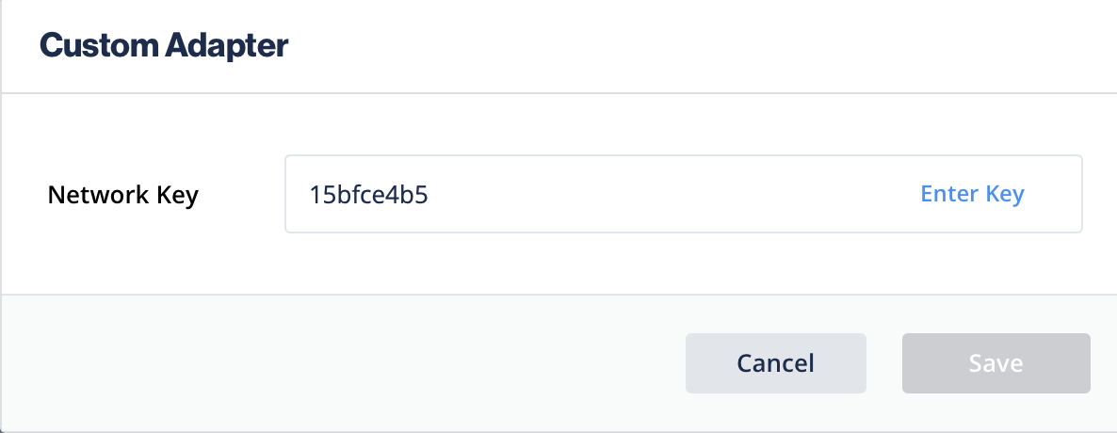Viewport: 1117px width, 433px height.
Task: Activate the blue Enter Key text
Action: [x=972, y=194]
